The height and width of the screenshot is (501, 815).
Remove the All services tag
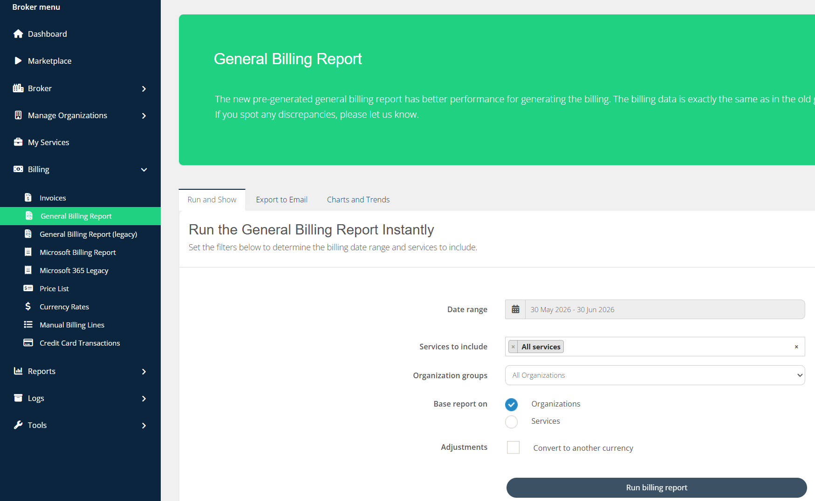click(513, 347)
